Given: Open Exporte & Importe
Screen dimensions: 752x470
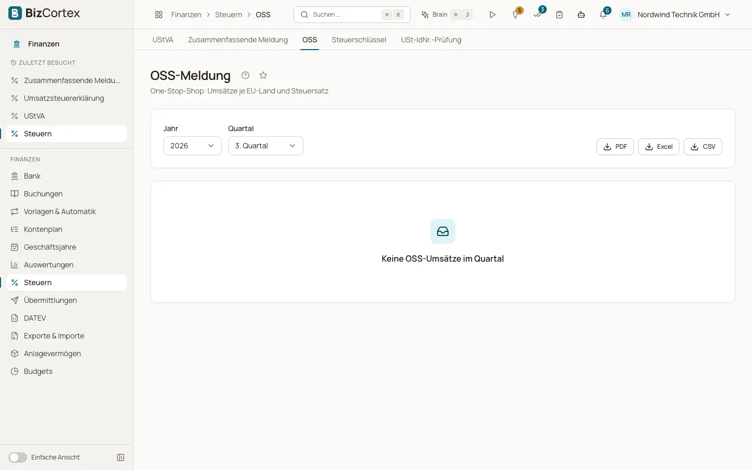Looking at the screenshot, I should (x=67, y=336).
